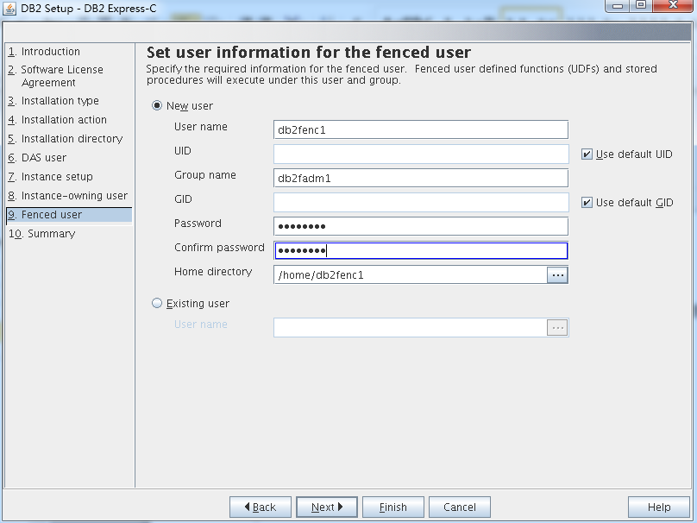
Task: Click the 'Group name' label
Action: tap(205, 175)
